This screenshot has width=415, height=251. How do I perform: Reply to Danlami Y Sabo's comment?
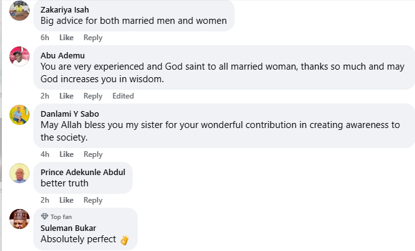[93, 154]
